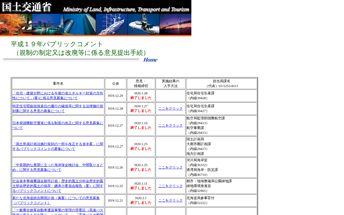Click the bay bridge banner photo
This screenshot has height=215, width=344.
coord(175,25)
